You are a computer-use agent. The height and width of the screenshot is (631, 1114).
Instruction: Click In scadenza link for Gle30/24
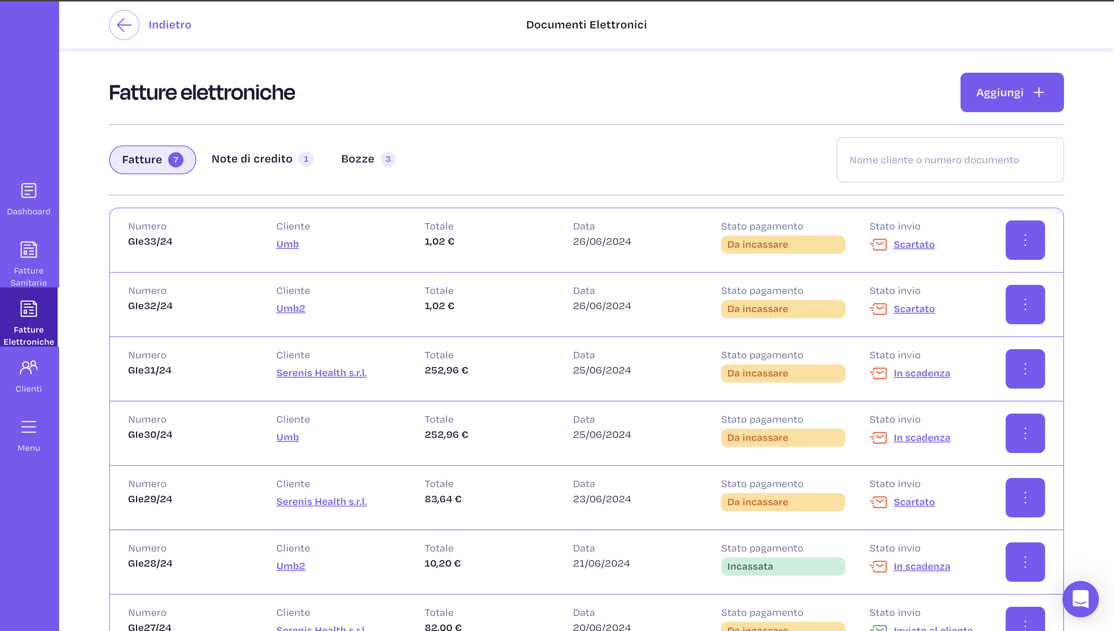tap(922, 438)
